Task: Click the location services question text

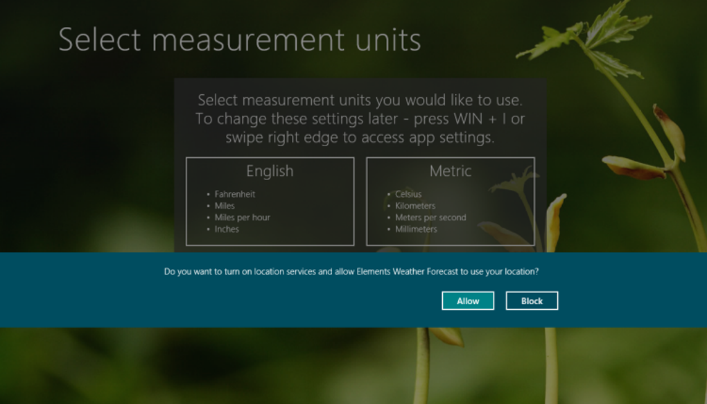Action: coord(351,272)
